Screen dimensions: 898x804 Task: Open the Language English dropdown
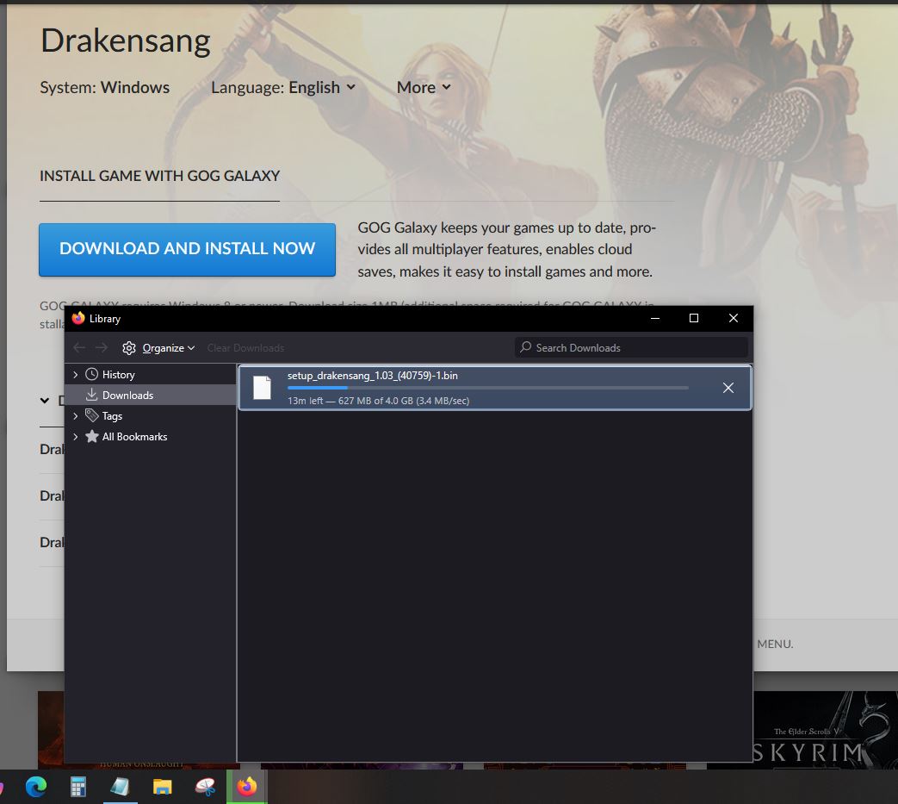coord(283,87)
